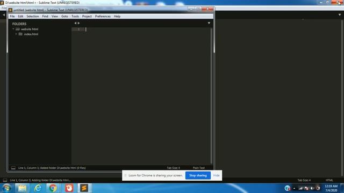
Task: Open the taskbar clock and date
Action: 331,188
